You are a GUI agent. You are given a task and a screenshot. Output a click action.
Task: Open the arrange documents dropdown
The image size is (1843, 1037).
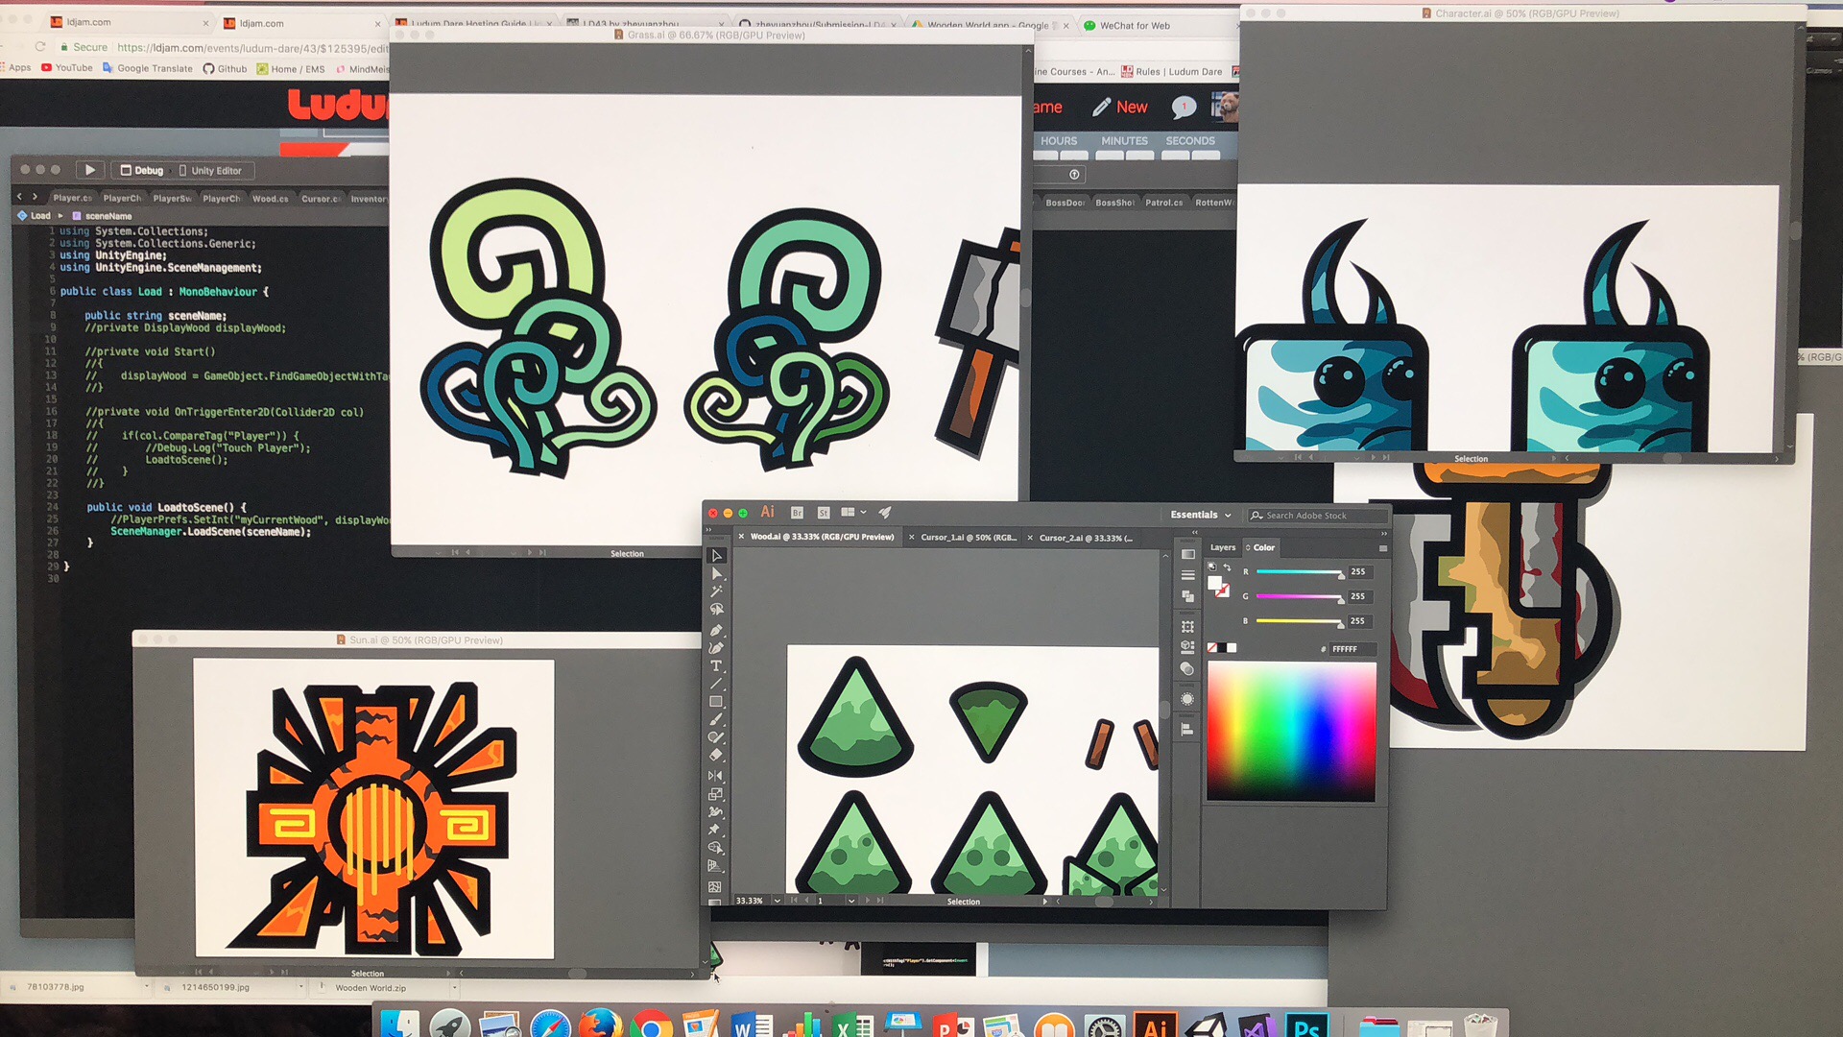853,513
